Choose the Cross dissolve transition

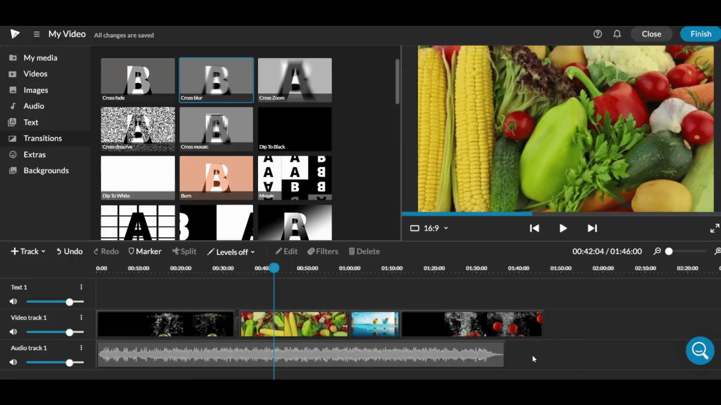coord(138,129)
